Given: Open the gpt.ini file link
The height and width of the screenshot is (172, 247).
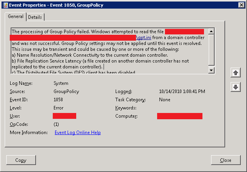Looking at the screenshot, I should (143, 38).
